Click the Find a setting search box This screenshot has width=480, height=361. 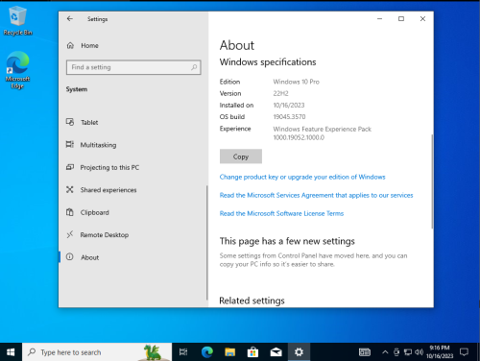click(133, 67)
